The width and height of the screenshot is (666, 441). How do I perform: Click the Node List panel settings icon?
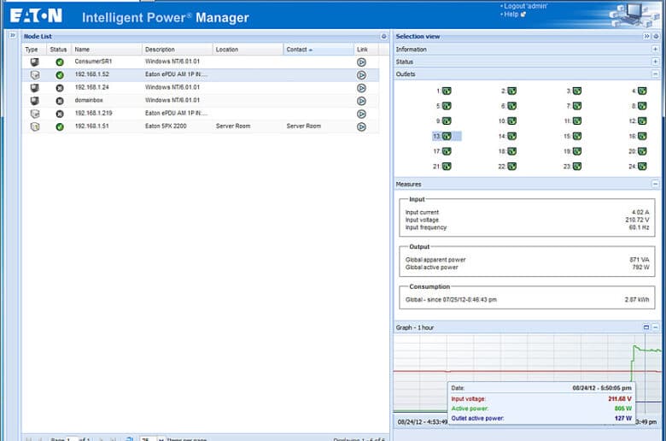point(384,37)
